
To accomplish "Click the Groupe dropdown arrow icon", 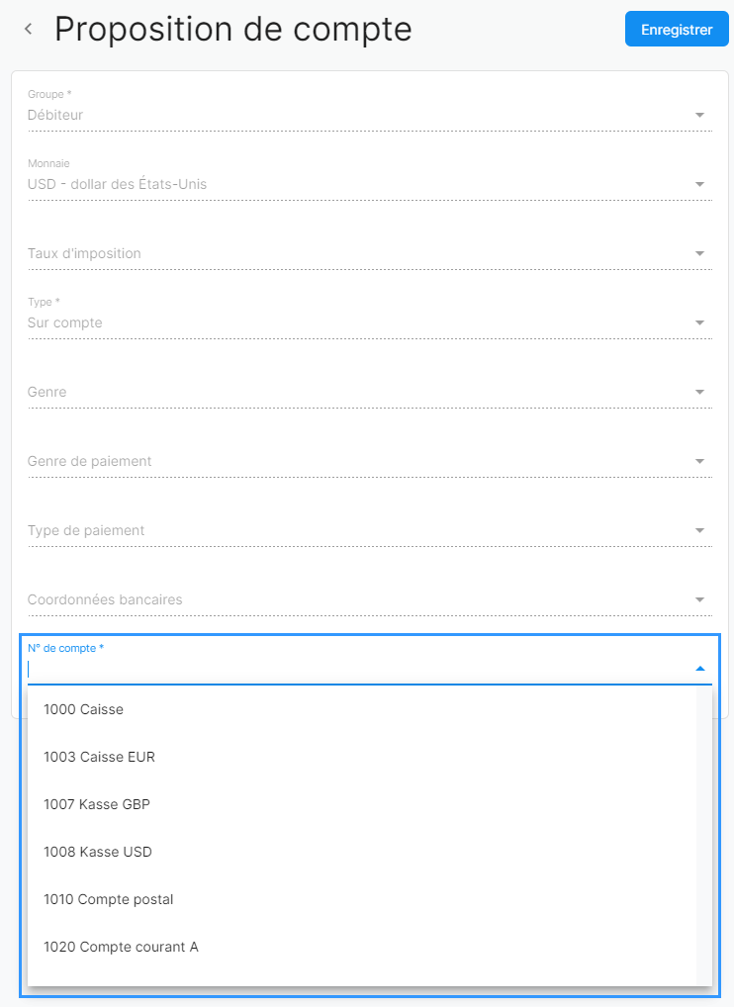I will click(700, 115).
